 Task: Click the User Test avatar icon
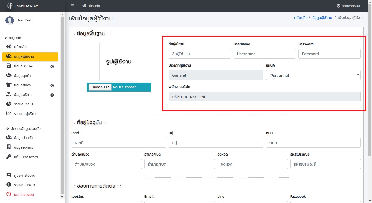click(10, 20)
